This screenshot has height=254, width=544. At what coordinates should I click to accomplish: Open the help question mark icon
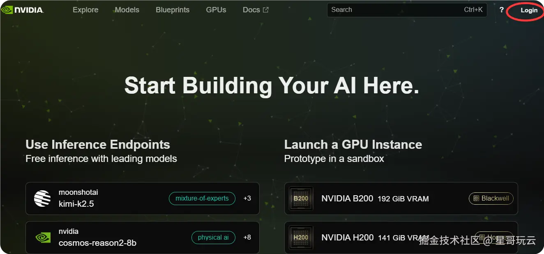click(501, 10)
